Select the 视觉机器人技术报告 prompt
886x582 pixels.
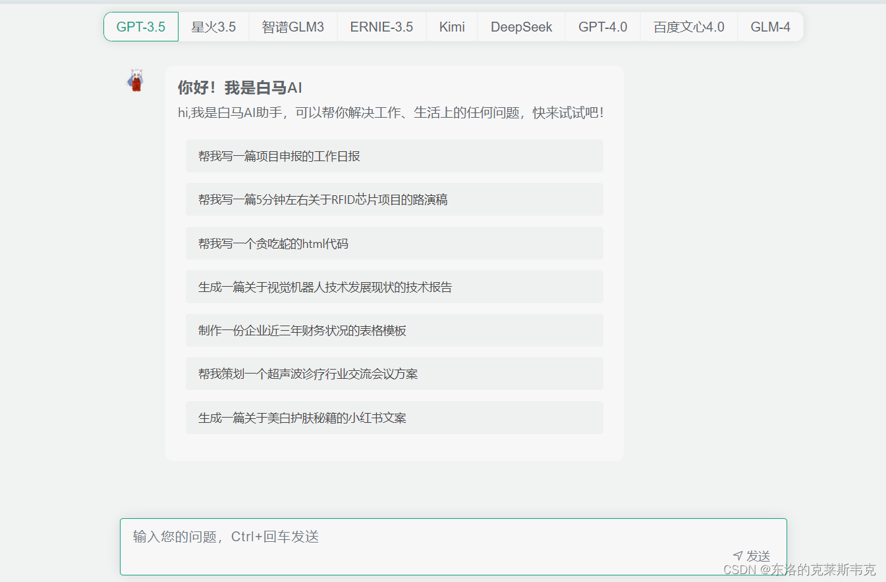[395, 287]
